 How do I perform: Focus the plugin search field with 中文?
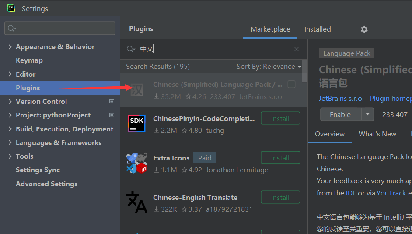213,49
